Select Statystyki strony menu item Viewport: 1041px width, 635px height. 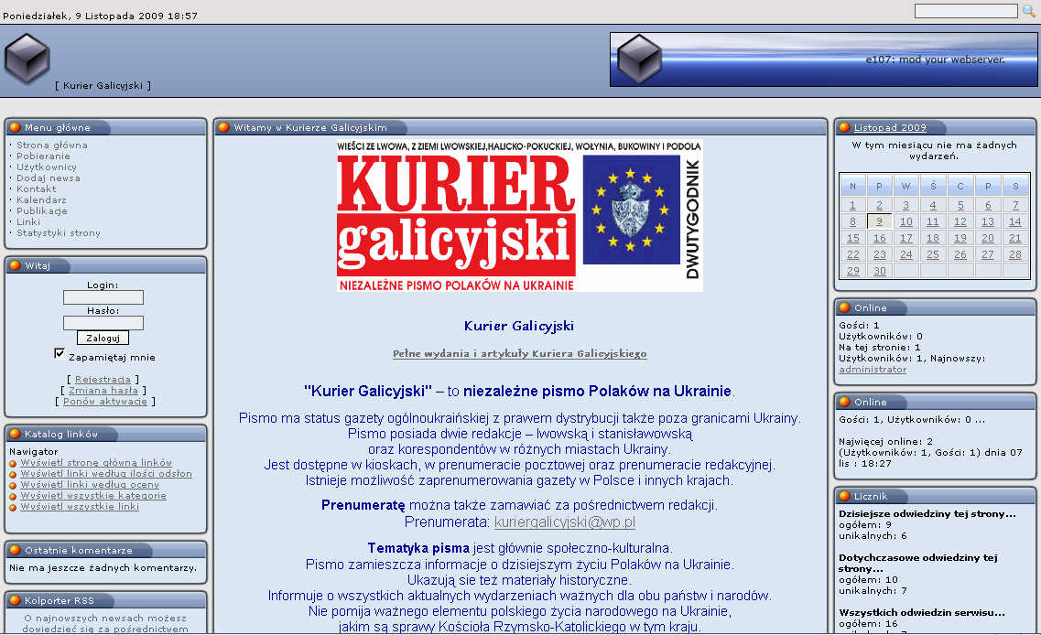tap(59, 232)
